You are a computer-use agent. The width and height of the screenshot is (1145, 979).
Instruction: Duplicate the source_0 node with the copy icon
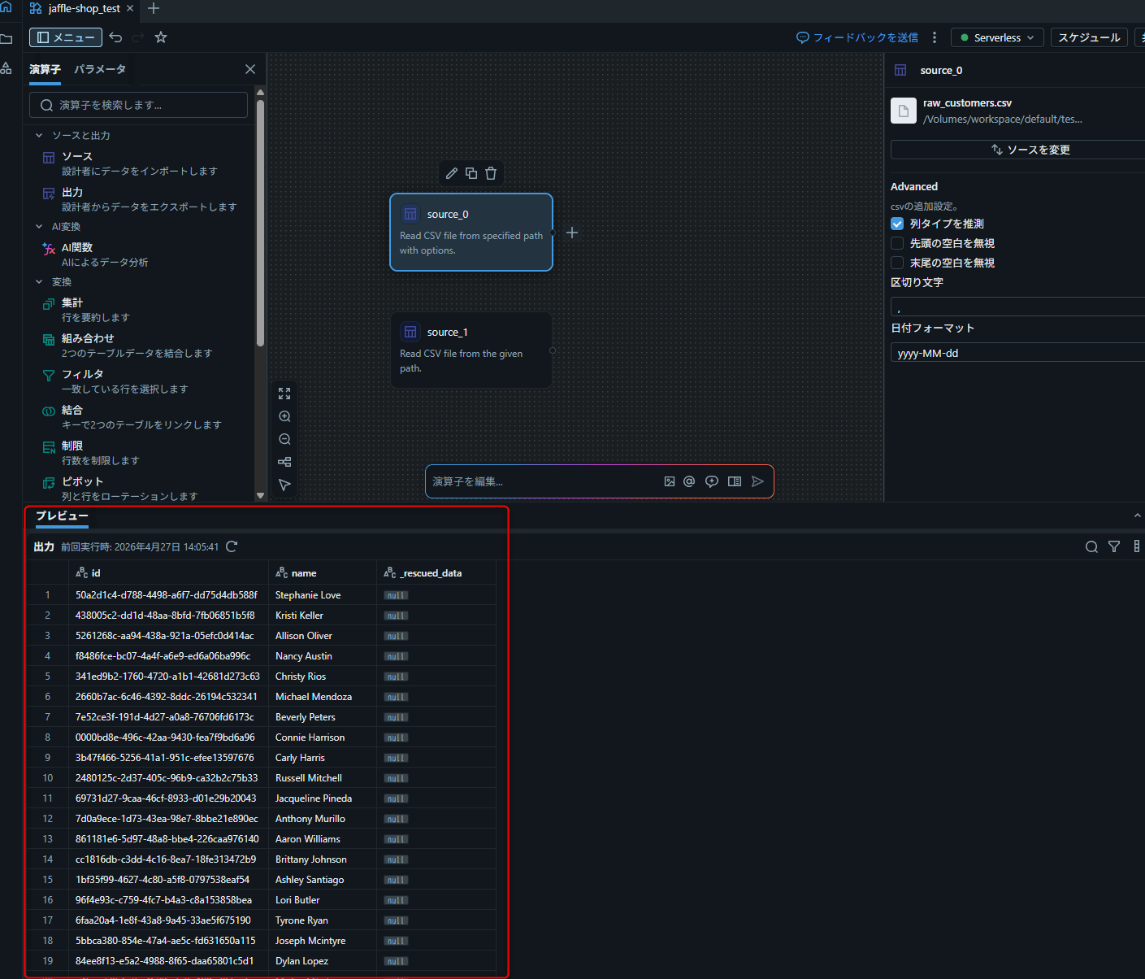click(471, 173)
